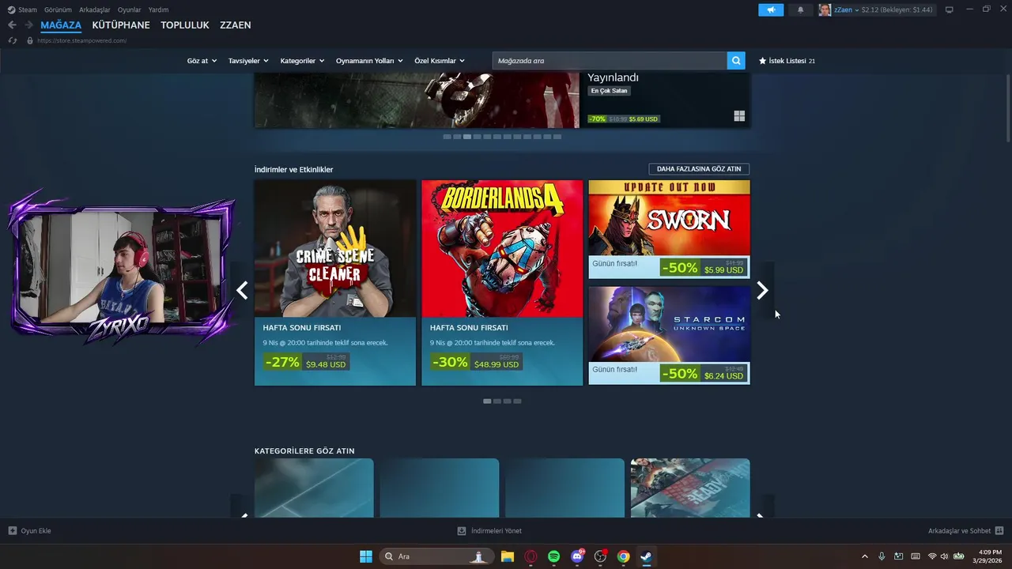Expand the Kategoriler dropdown
Screen dimensions: 1012x569
click(x=302, y=61)
